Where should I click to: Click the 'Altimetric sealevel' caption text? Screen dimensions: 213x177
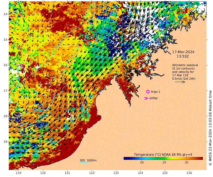(x=185, y=65)
